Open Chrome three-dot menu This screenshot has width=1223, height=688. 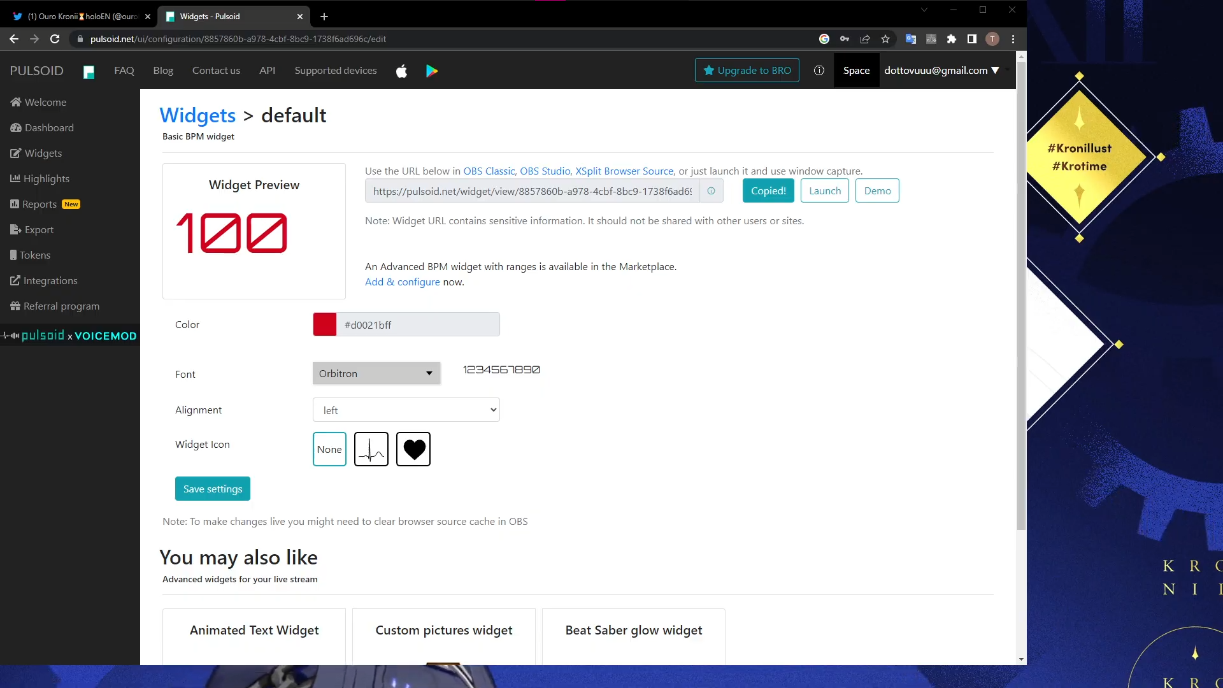[1013, 39]
